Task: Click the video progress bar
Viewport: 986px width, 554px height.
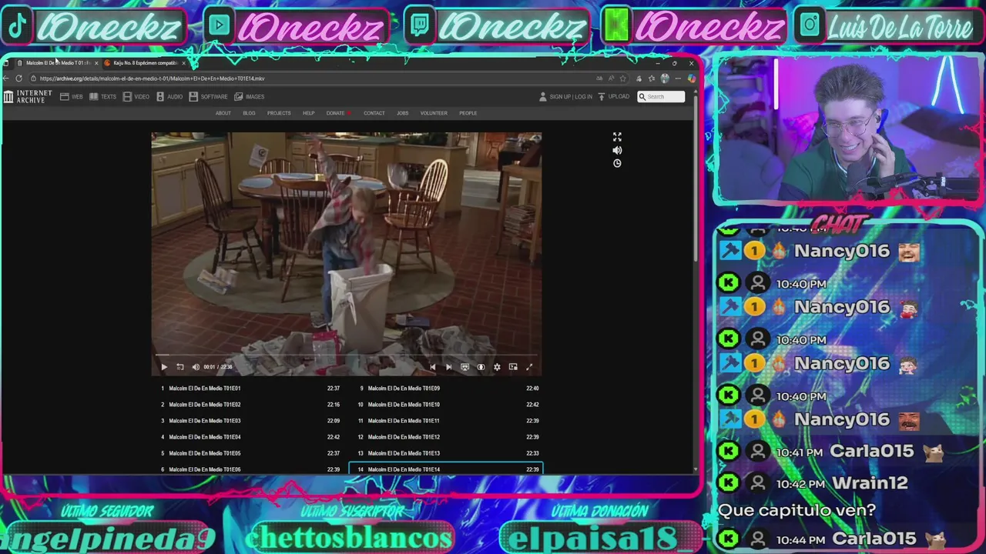Action: [x=346, y=356]
